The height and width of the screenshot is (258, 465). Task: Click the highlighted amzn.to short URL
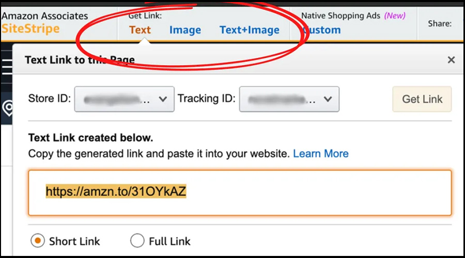pos(116,192)
